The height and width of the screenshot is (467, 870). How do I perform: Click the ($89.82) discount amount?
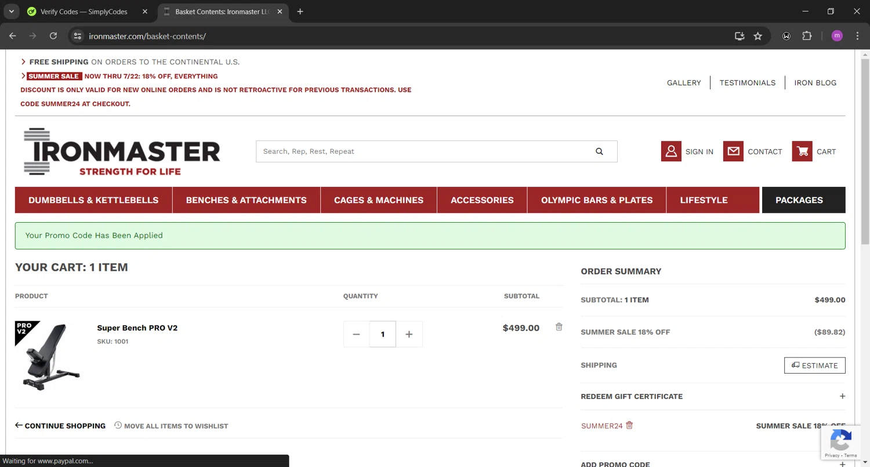pos(829,332)
